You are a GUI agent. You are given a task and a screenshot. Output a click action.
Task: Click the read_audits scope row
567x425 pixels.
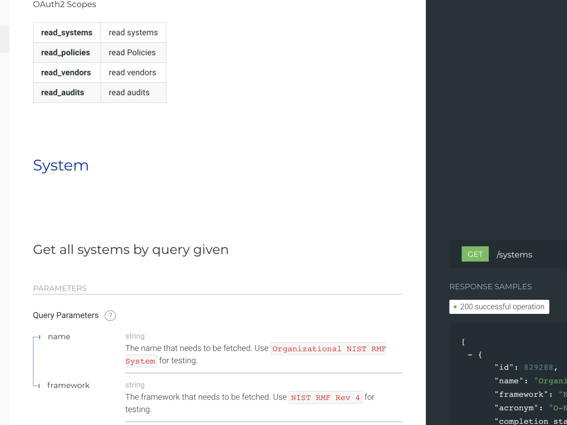(x=63, y=92)
